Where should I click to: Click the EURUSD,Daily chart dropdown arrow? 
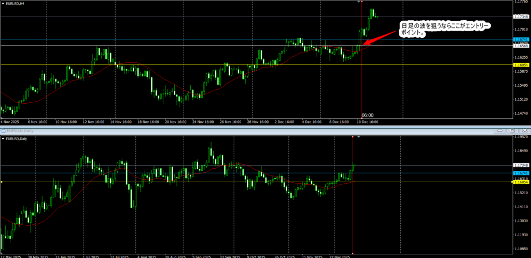point(3,139)
